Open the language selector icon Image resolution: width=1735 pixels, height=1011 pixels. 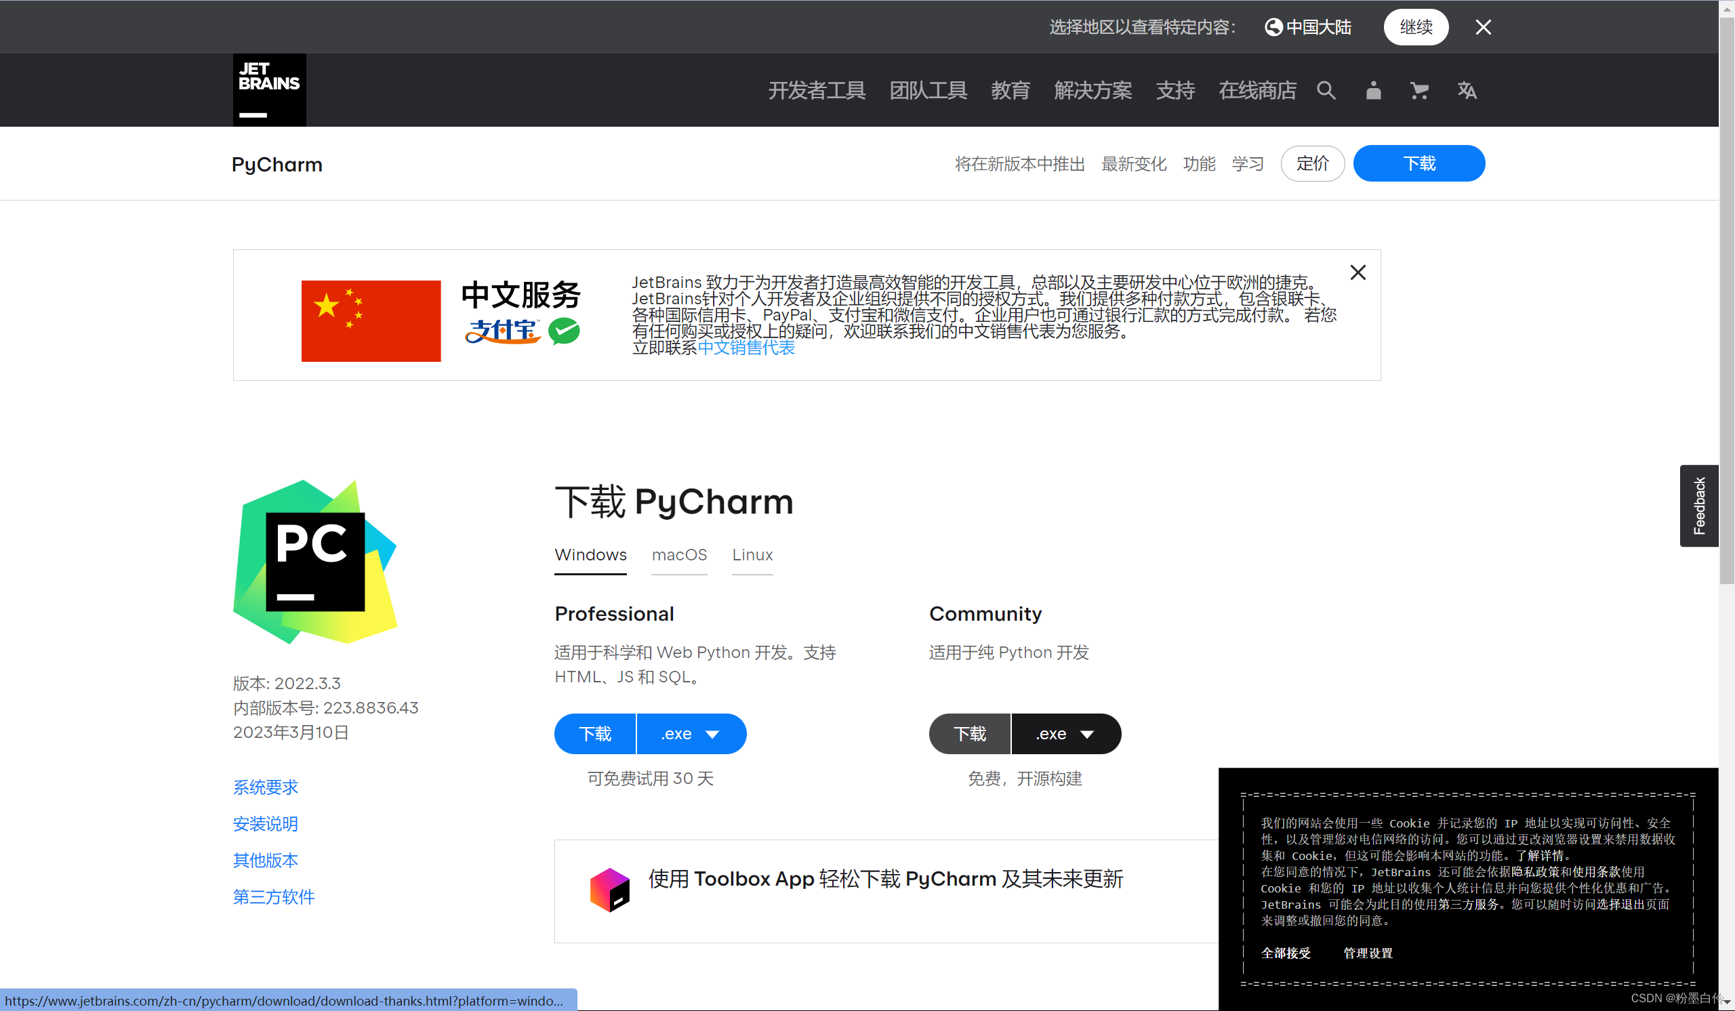[x=1467, y=90]
